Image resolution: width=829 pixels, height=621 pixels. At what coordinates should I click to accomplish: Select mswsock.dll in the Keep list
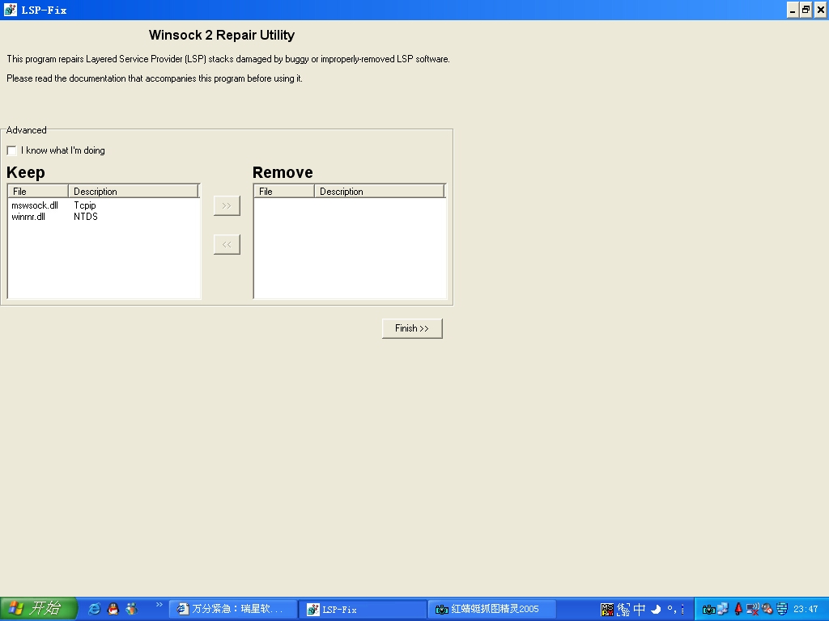[x=35, y=205]
